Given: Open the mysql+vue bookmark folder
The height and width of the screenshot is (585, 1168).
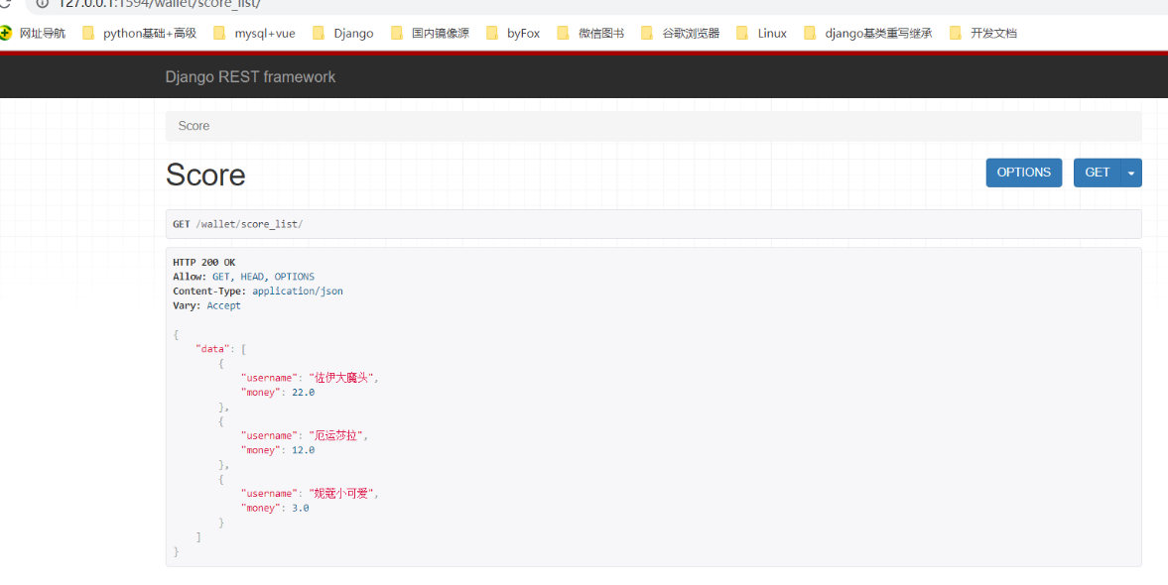Looking at the screenshot, I should pyautogui.click(x=254, y=33).
